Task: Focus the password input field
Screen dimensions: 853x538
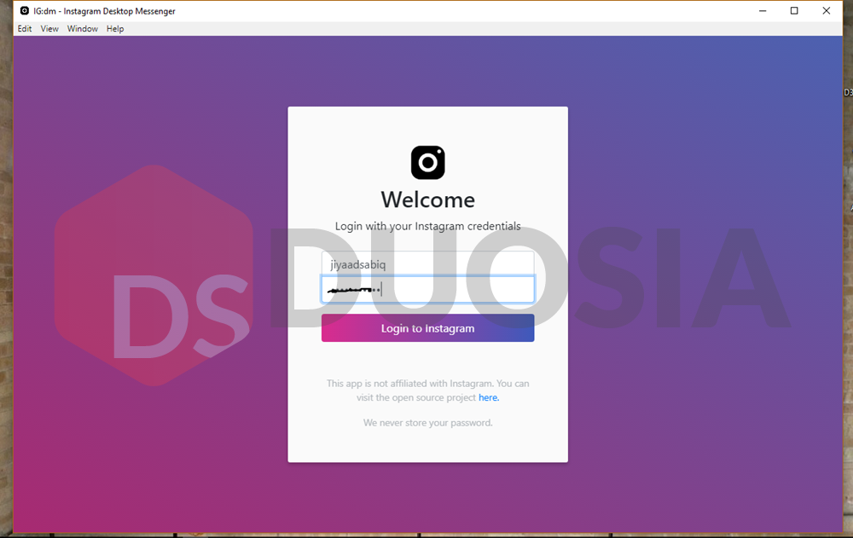Action: 427,289
